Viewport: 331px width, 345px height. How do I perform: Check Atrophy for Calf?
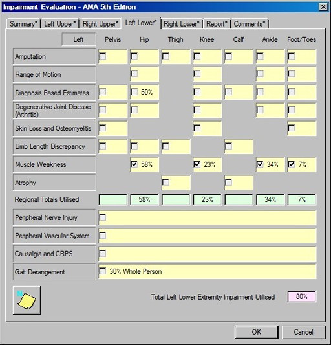pos(229,182)
